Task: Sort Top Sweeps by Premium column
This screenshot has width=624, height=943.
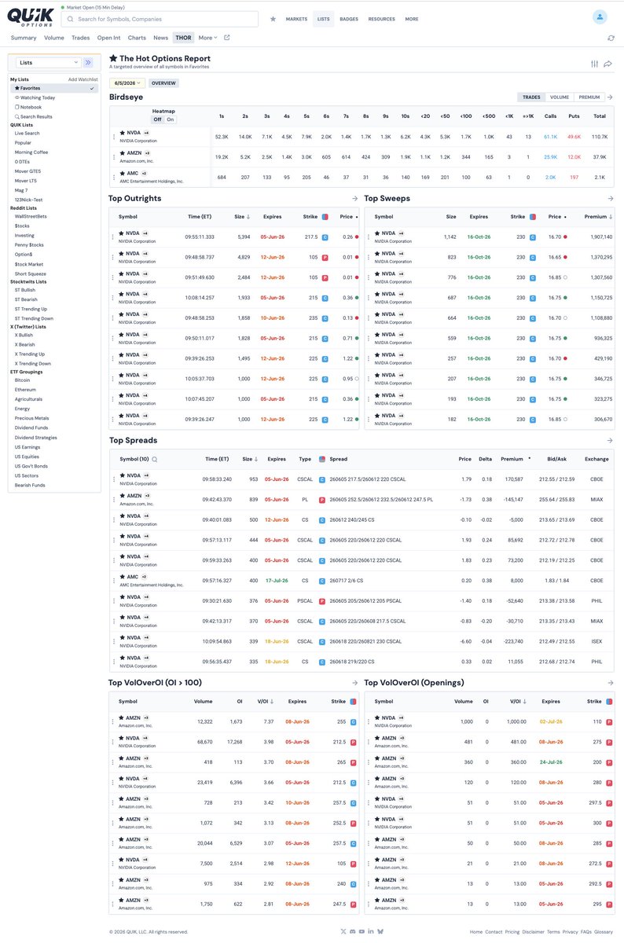Action: (x=598, y=217)
